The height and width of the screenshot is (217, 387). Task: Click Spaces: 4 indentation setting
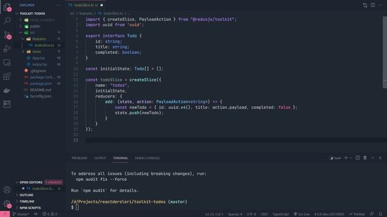(x=235, y=214)
